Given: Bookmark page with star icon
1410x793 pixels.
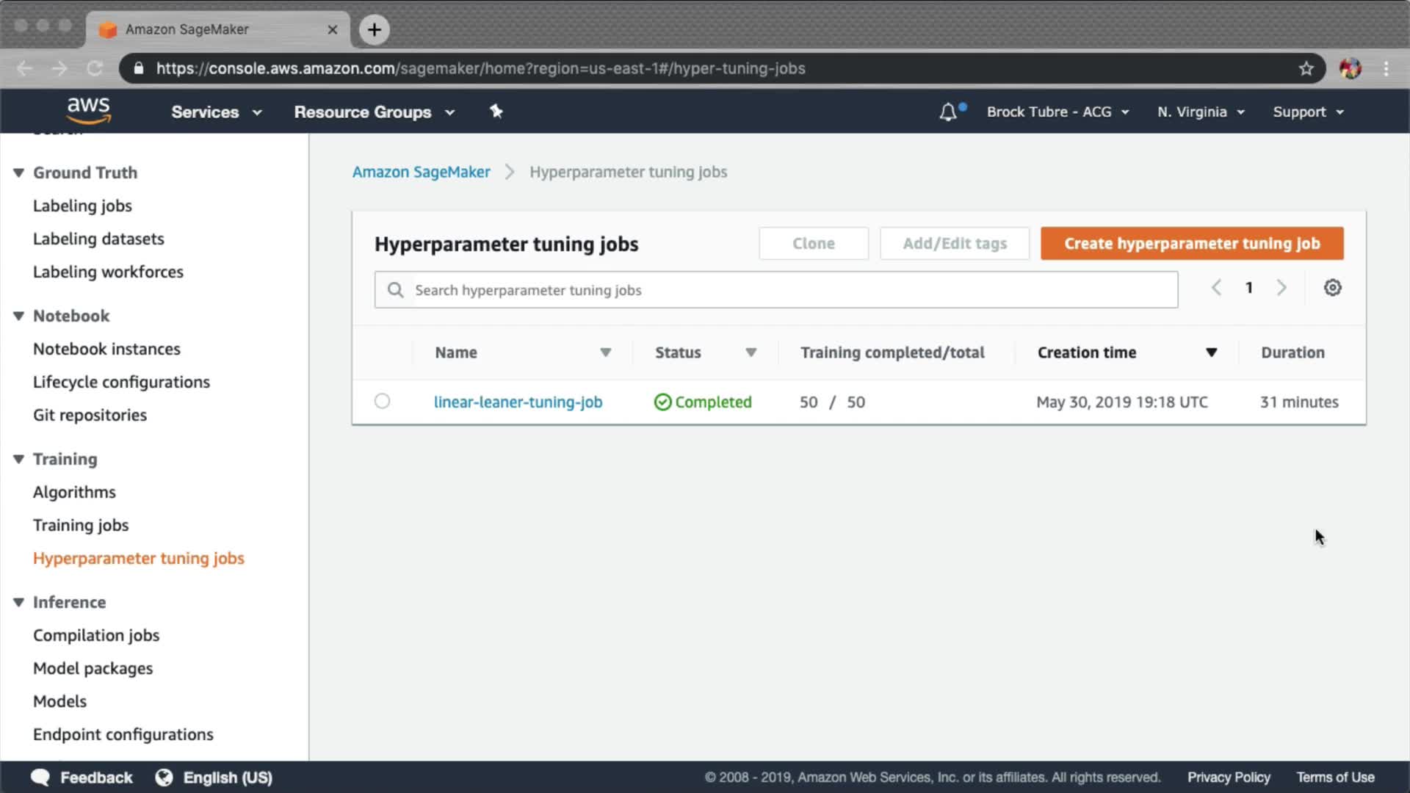Looking at the screenshot, I should (1306, 68).
